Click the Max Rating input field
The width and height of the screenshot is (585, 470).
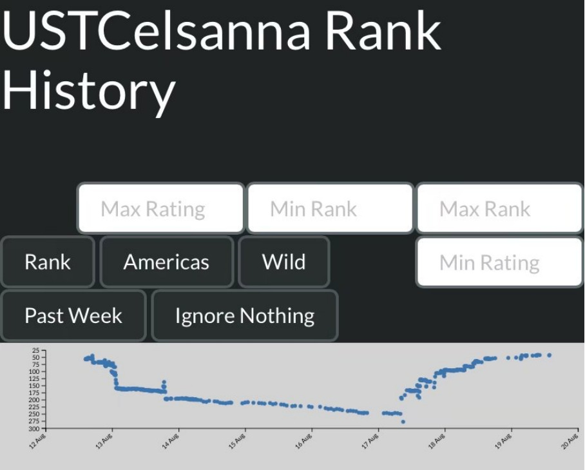pyautogui.click(x=160, y=208)
